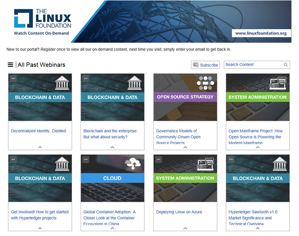Screen dimensions: 299x236
Task: Open Blockchain and the enterprise webinar link
Action: coord(111,134)
